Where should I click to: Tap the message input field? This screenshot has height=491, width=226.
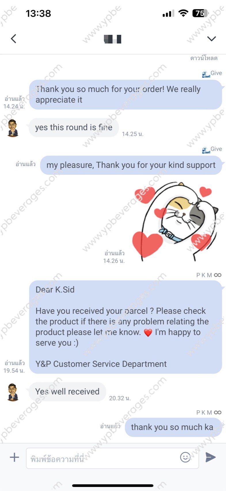[x=112, y=458]
